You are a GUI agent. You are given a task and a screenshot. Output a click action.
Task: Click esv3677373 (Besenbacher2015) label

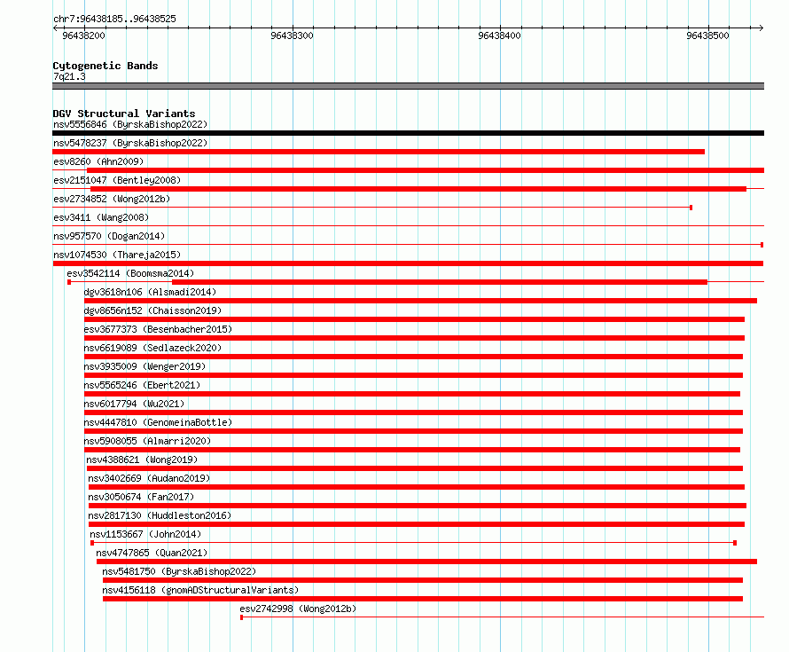[x=158, y=329]
